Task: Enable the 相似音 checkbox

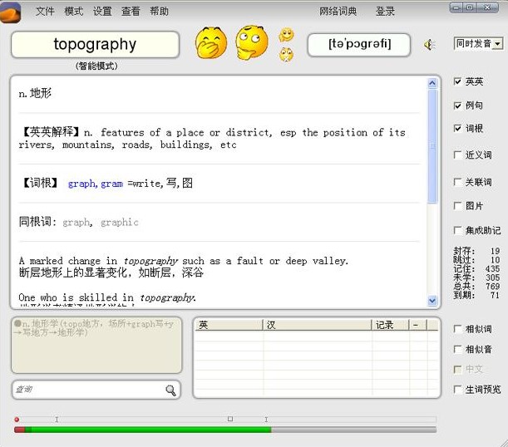Action: click(x=457, y=349)
